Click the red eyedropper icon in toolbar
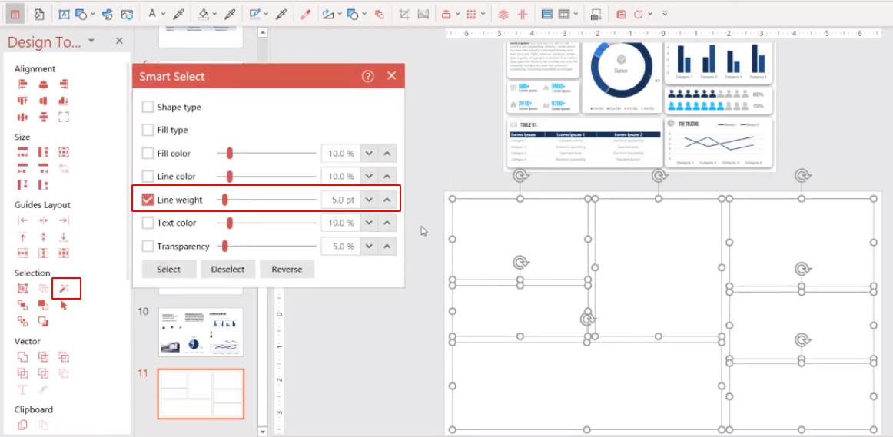 tap(306, 14)
